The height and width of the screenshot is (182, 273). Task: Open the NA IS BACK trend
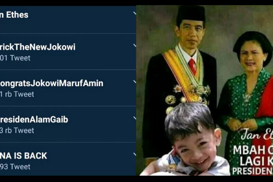24,156
